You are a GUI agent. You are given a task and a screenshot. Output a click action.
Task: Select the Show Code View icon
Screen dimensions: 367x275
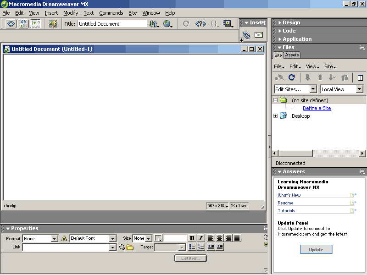pyautogui.click(x=10, y=24)
